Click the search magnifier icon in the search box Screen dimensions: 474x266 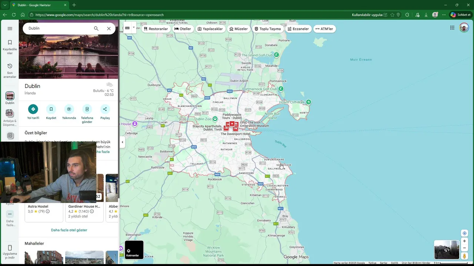[96, 28]
